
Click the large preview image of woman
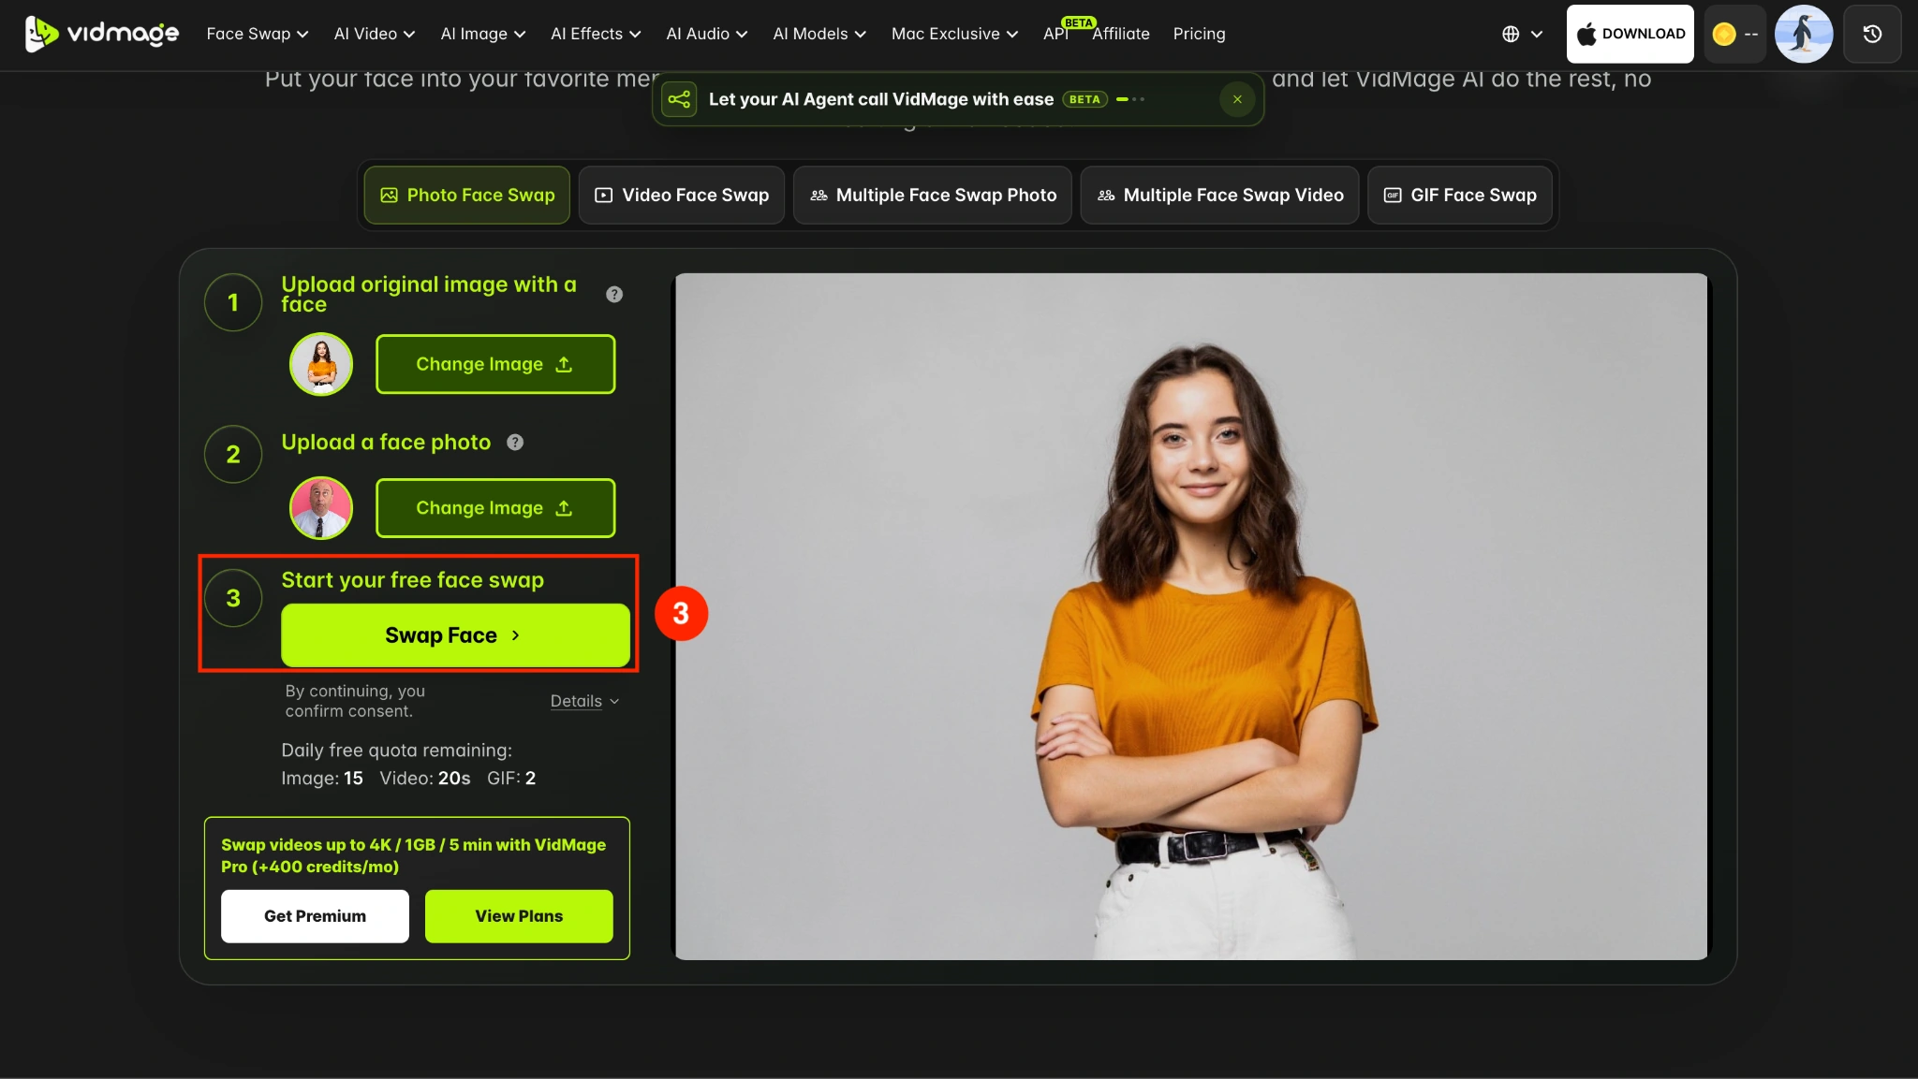pos(1191,617)
